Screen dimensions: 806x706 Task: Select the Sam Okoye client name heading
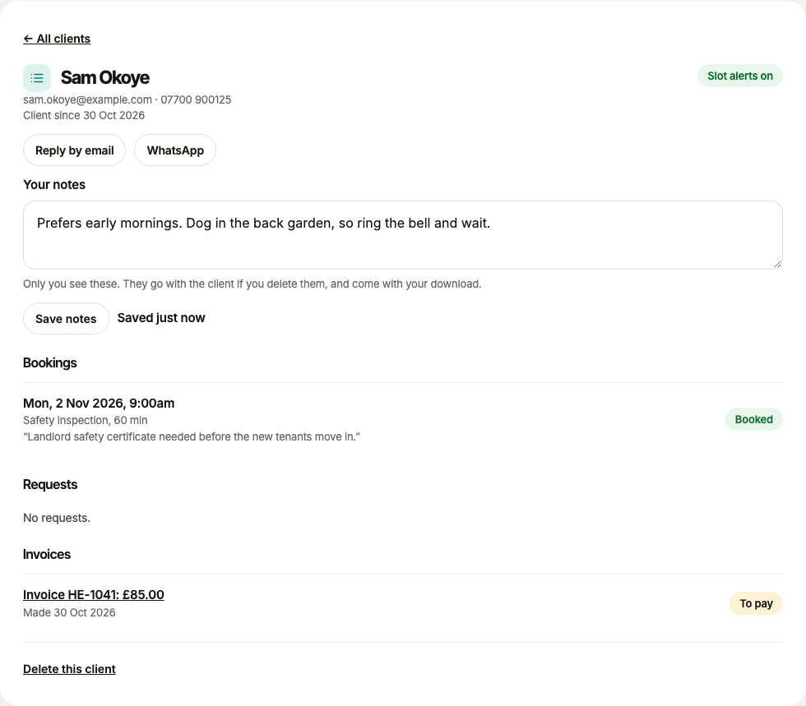point(105,77)
